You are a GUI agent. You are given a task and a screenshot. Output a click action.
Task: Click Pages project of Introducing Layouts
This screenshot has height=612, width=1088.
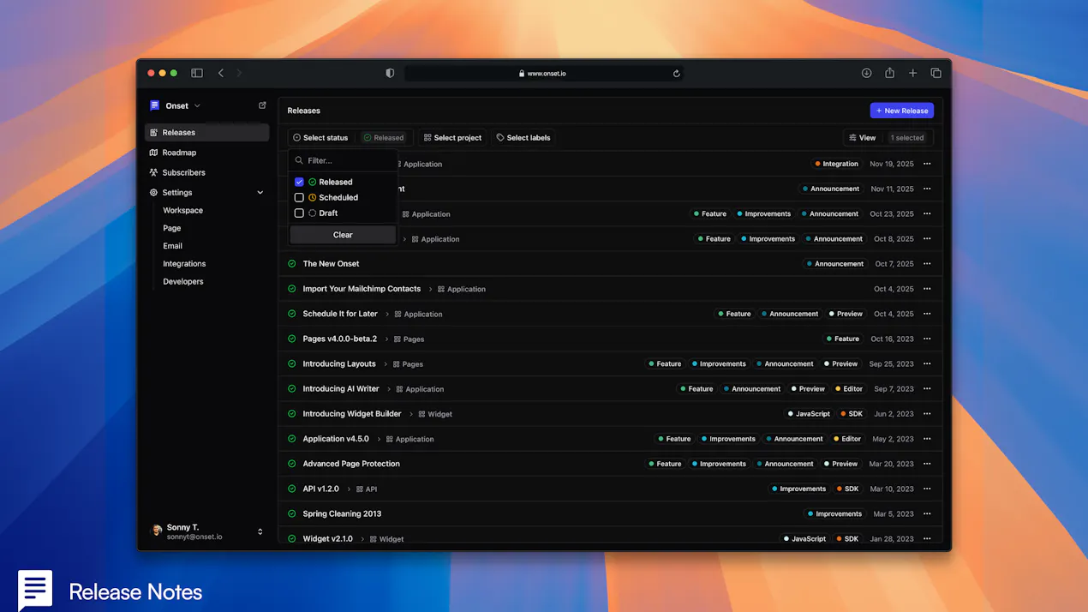409,364
